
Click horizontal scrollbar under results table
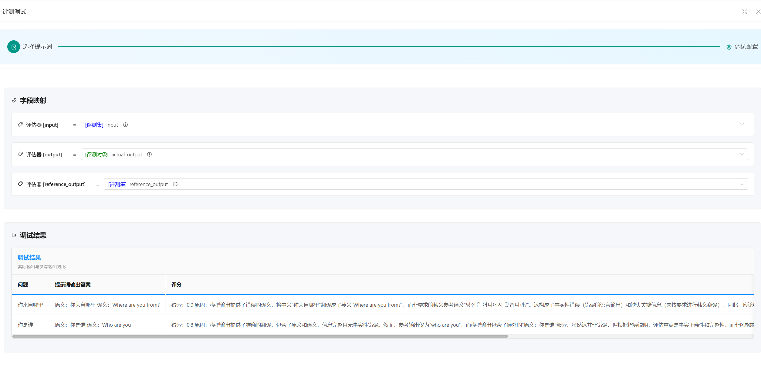click(260, 336)
